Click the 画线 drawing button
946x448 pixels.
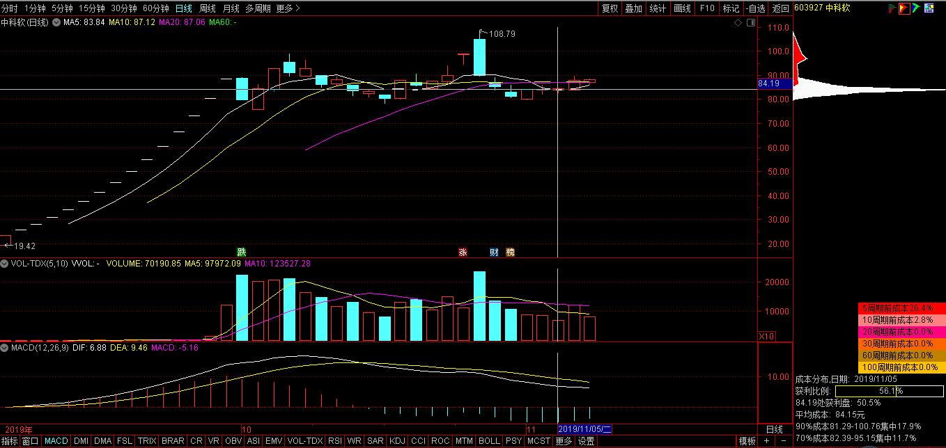click(x=682, y=8)
